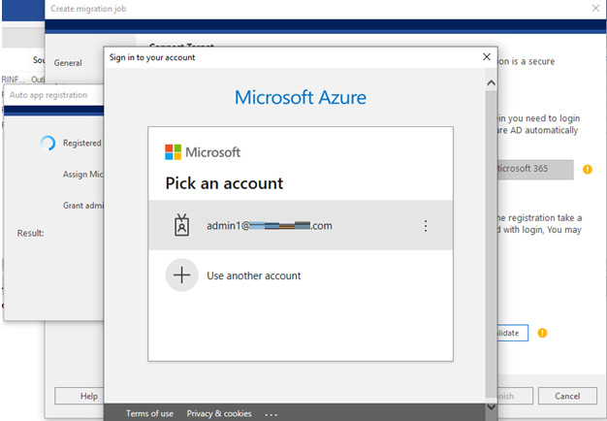
Task: Click the account badge icon next to admin1
Action: tap(181, 225)
